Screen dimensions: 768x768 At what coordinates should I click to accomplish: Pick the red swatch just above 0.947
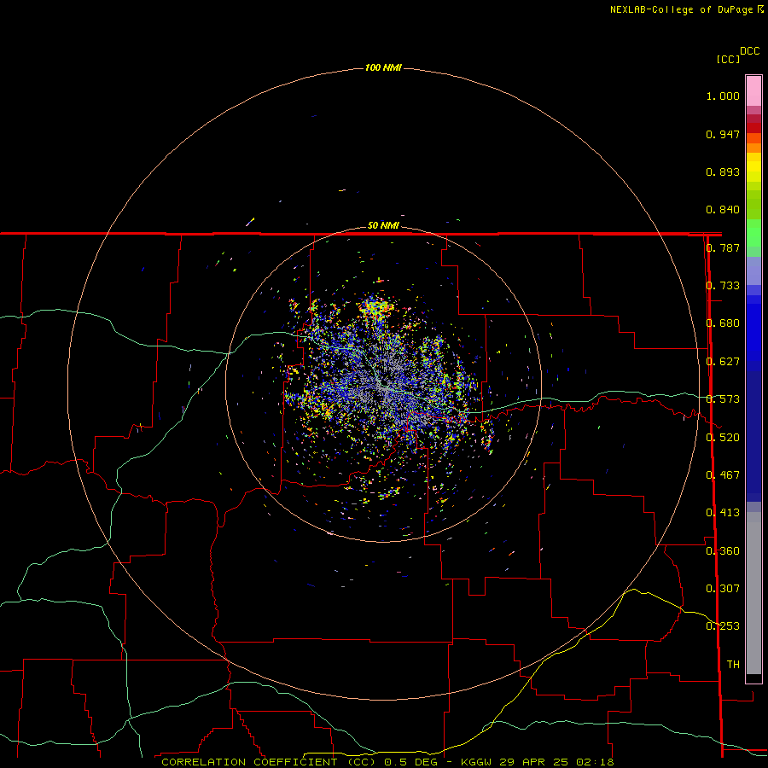(x=753, y=128)
